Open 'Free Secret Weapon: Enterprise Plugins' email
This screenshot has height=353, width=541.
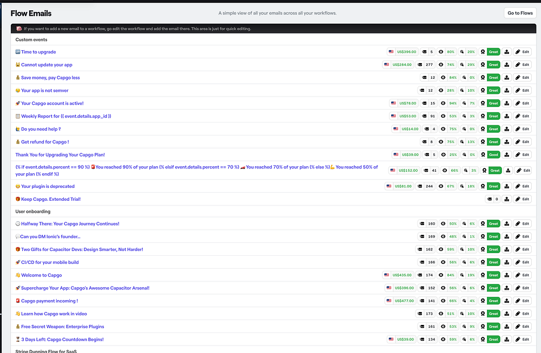[x=62, y=327]
